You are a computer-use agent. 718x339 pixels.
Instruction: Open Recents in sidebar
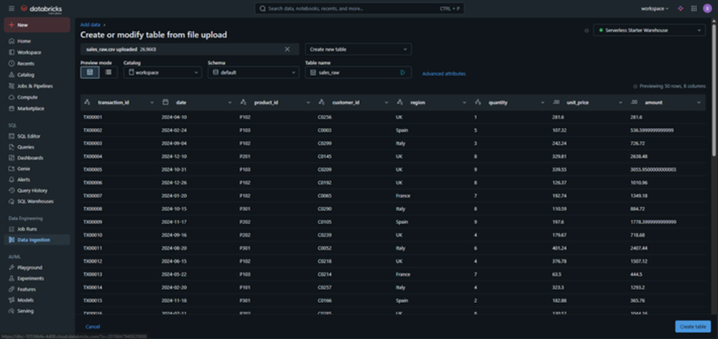tap(37, 64)
